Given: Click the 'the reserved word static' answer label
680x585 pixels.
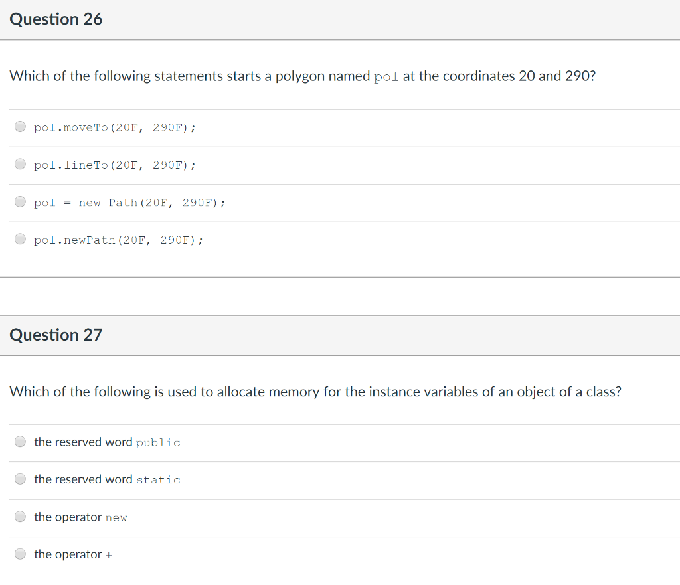Looking at the screenshot, I should click(107, 479).
